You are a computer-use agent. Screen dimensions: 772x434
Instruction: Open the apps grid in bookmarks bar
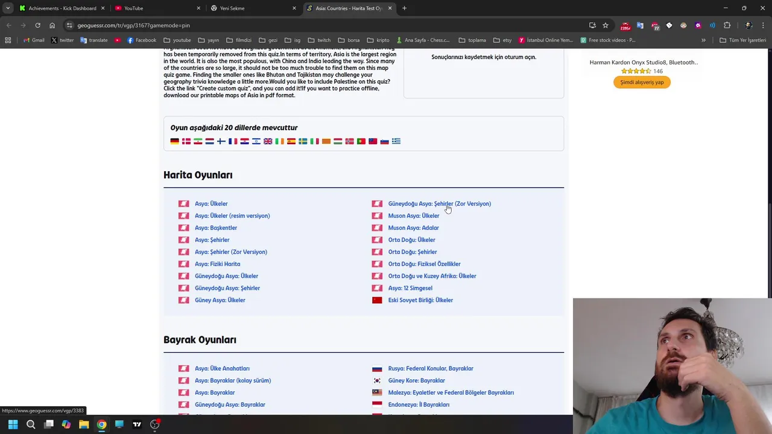[x=8, y=40]
